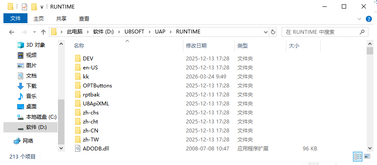The image size is (377, 165).
Task: Switch to large thumbnails view layout
Action: [x=367, y=156]
